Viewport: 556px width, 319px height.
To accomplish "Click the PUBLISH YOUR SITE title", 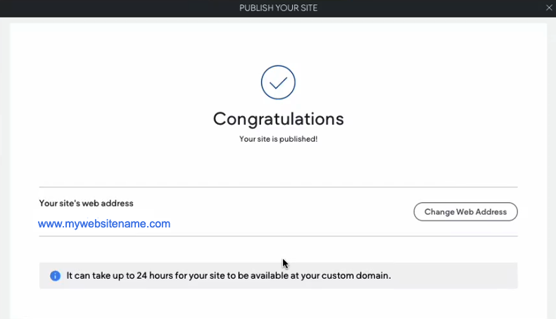I will click(x=279, y=8).
